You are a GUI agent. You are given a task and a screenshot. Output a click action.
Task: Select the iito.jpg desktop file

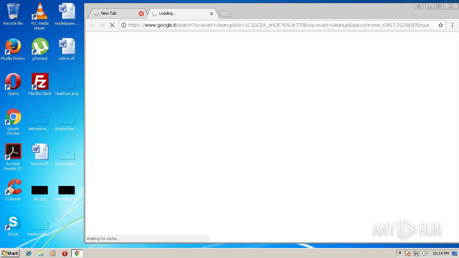tap(39, 193)
